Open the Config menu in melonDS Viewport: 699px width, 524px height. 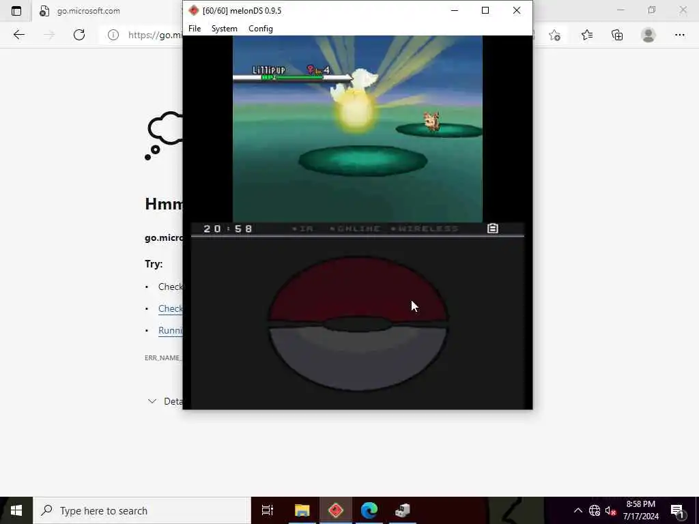point(261,29)
